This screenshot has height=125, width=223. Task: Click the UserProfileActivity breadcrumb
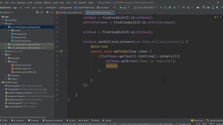[84, 8]
